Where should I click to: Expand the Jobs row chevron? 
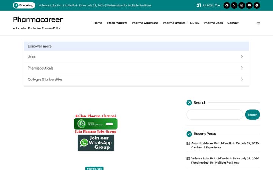[x=242, y=57]
